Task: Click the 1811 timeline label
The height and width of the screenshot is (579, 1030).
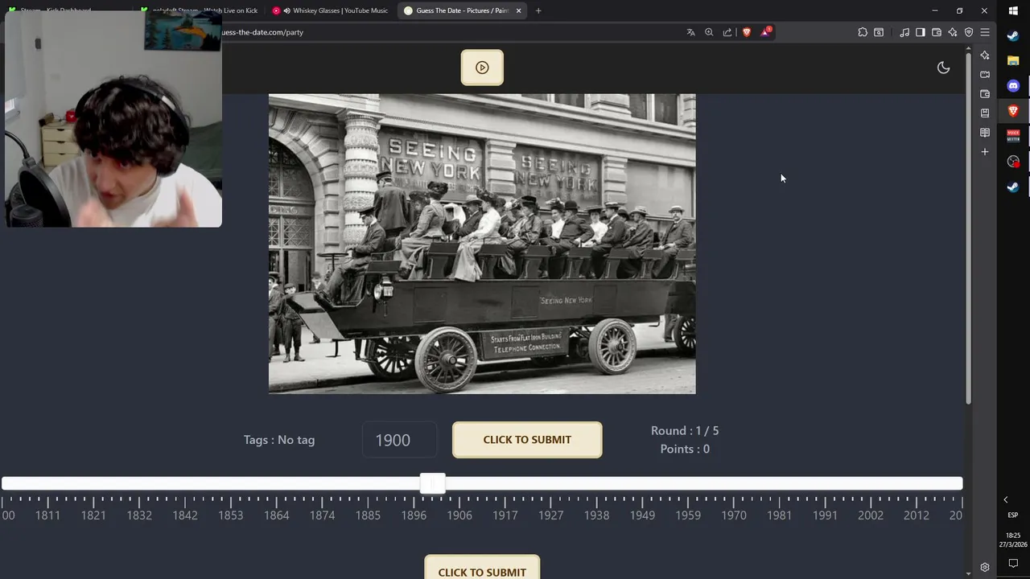Action: pyautogui.click(x=47, y=515)
